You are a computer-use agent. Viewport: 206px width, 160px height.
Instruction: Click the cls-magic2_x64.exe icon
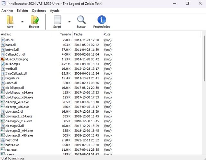coord(3,116)
